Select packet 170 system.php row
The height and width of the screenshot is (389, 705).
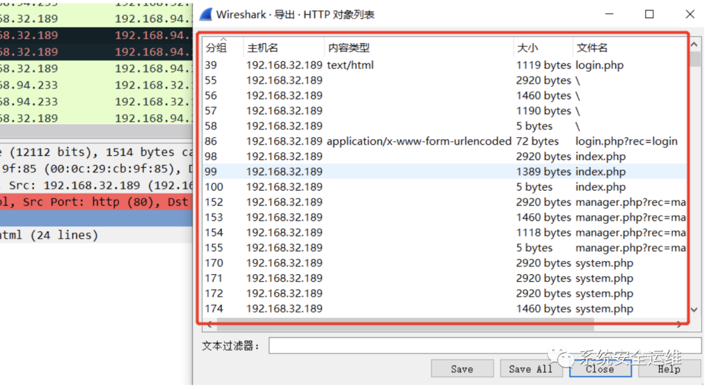(x=445, y=263)
